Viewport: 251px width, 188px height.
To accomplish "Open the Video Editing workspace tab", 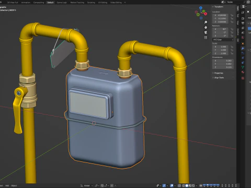I will tap(116, 3).
